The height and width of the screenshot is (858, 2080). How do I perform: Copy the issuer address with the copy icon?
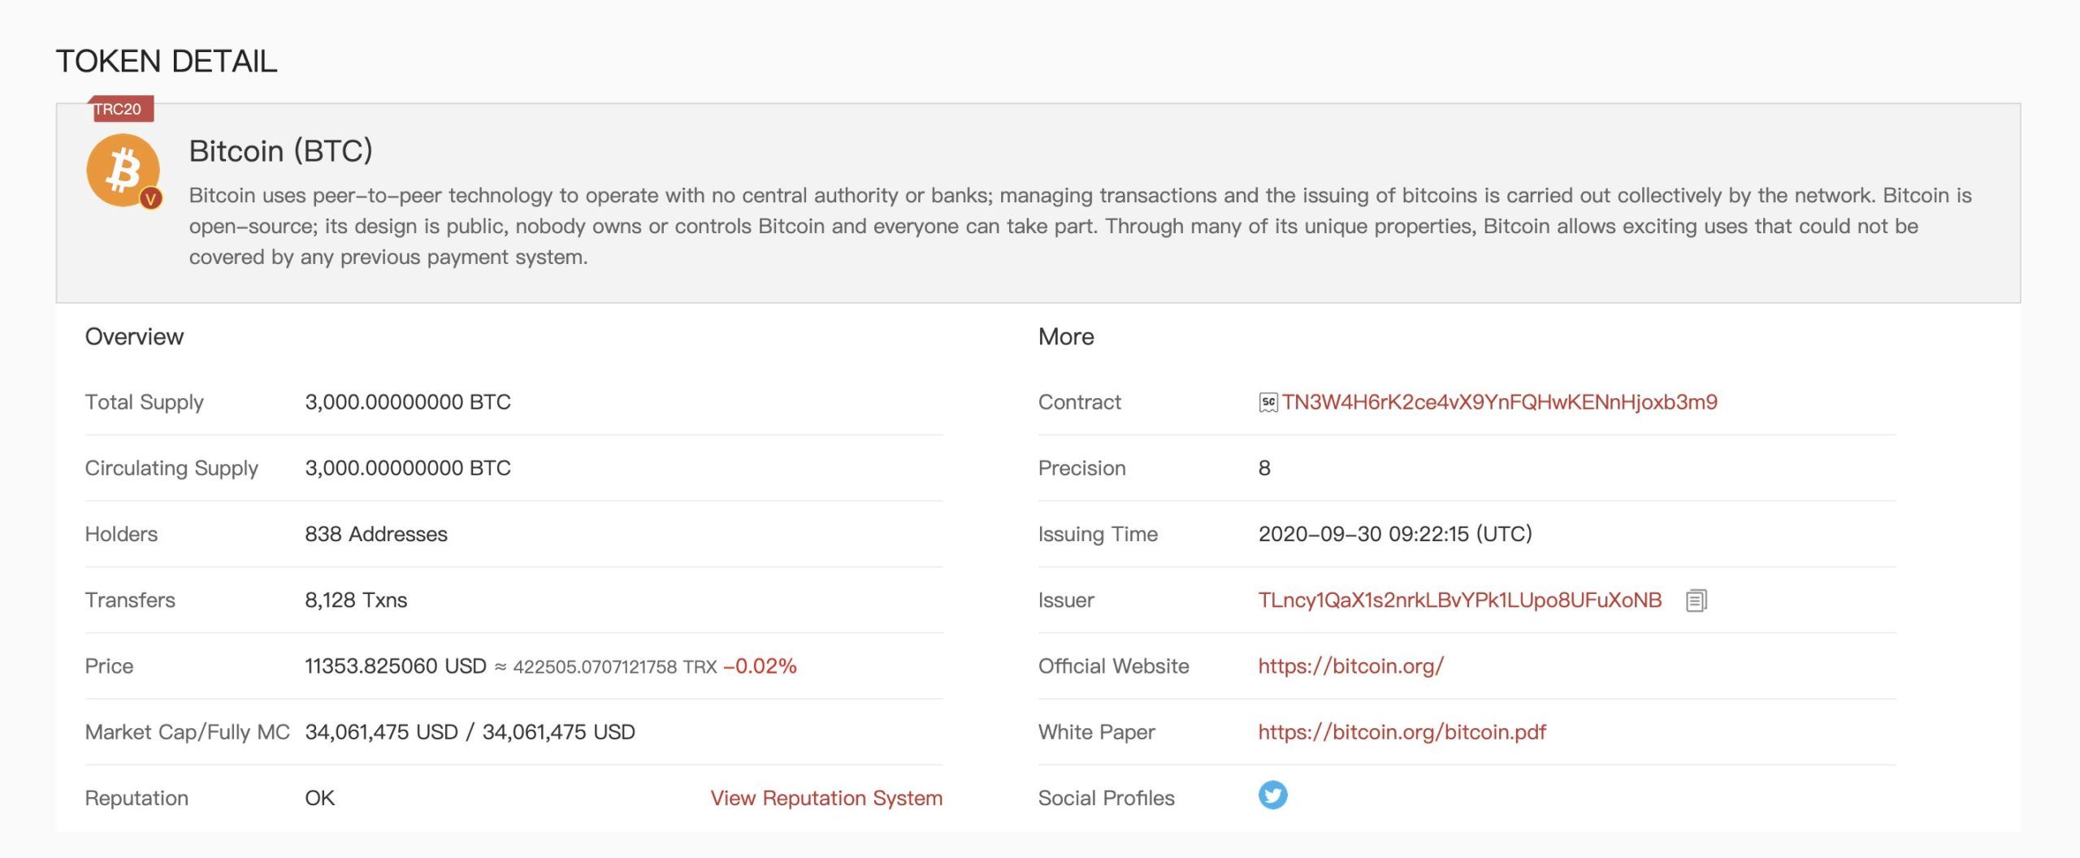click(1696, 600)
